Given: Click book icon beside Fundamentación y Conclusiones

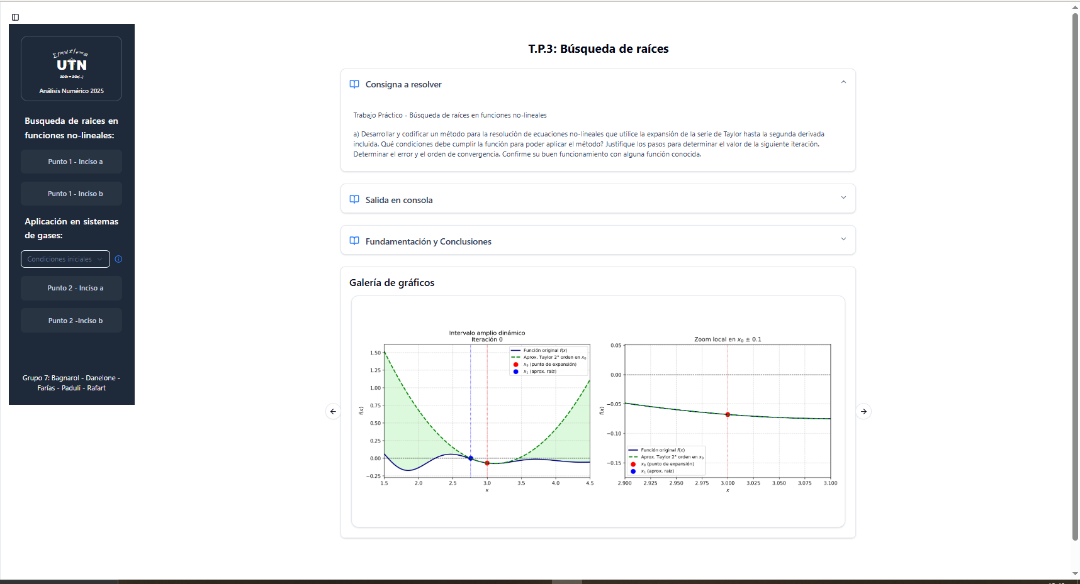Looking at the screenshot, I should coord(354,241).
